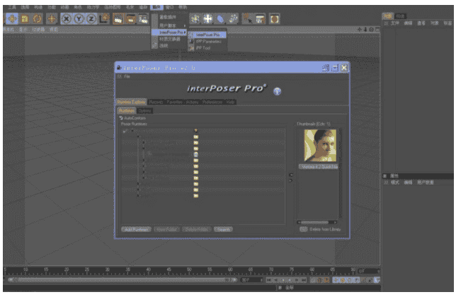
Task: Click the Delete Folder button
Action: pos(197,229)
